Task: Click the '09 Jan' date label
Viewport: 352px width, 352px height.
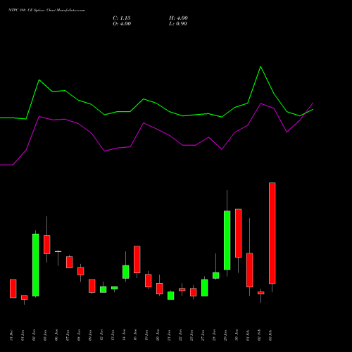Action: point(91,335)
